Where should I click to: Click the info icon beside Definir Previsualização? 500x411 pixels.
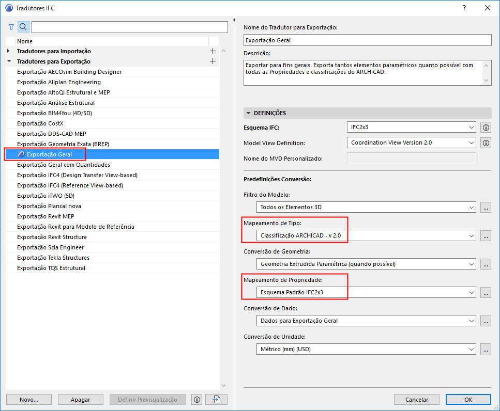point(197,399)
